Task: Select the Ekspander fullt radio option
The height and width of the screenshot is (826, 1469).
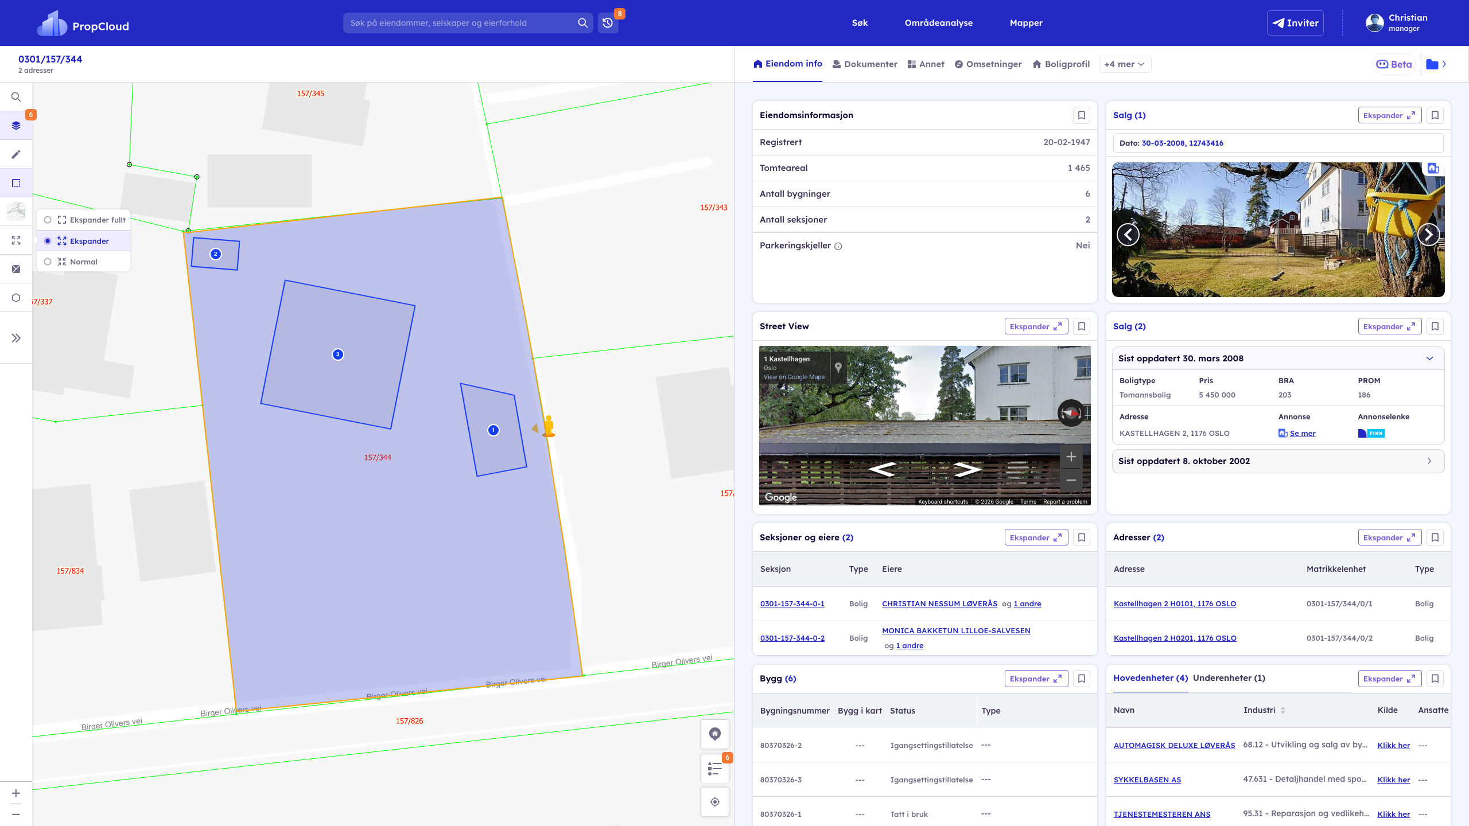Action: click(48, 220)
